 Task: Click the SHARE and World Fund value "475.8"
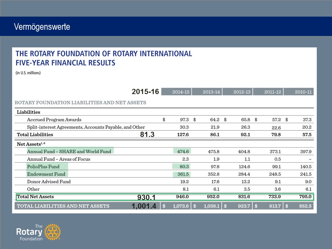[214, 151]
